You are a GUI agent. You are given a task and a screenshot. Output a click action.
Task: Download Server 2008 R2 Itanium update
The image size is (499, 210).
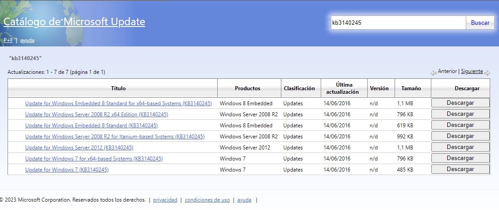click(x=460, y=136)
